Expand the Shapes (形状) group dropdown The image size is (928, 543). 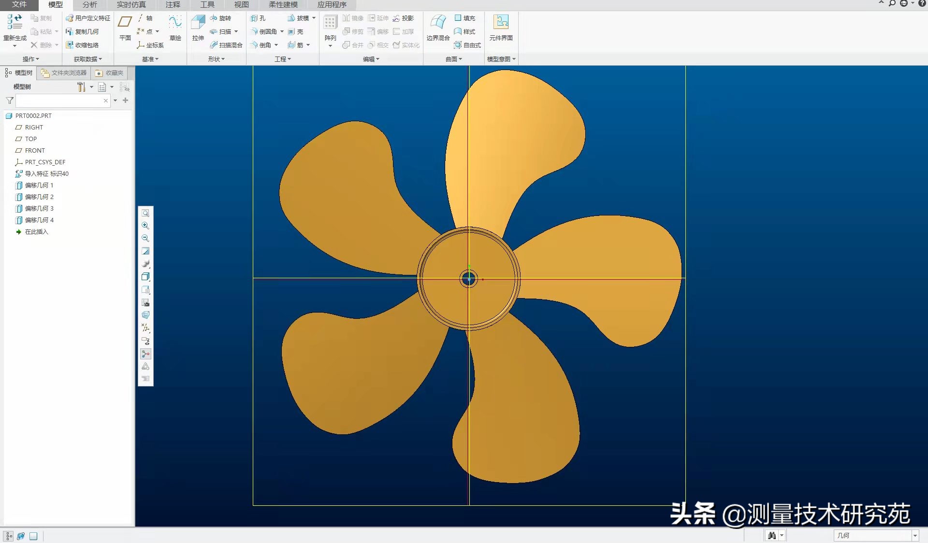217,59
